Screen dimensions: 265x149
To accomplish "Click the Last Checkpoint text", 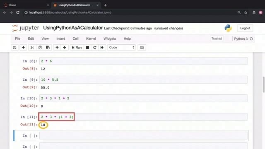I will pos(128,29).
